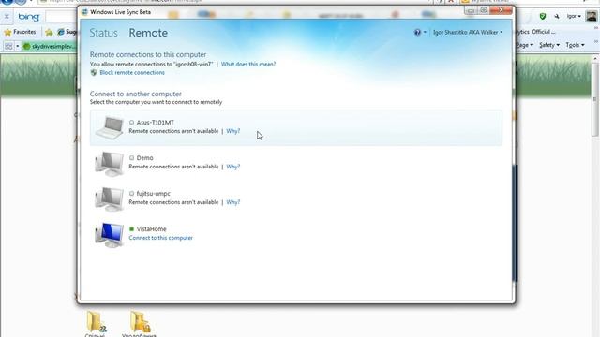600x337 pixels.
Task: Close the bing toolbar with X
Action: click(7, 17)
